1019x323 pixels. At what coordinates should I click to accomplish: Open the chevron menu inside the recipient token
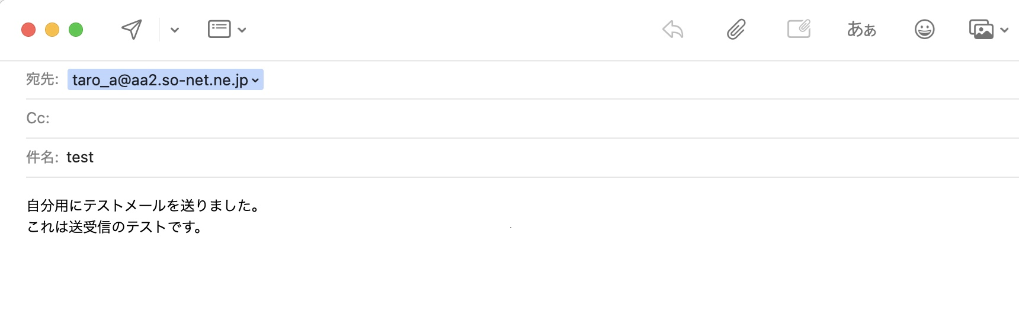pos(255,80)
